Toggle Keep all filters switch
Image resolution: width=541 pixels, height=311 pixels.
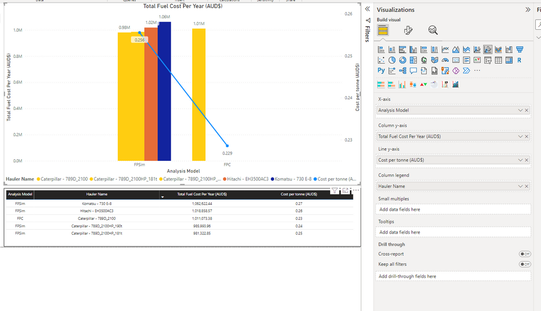coord(525,265)
